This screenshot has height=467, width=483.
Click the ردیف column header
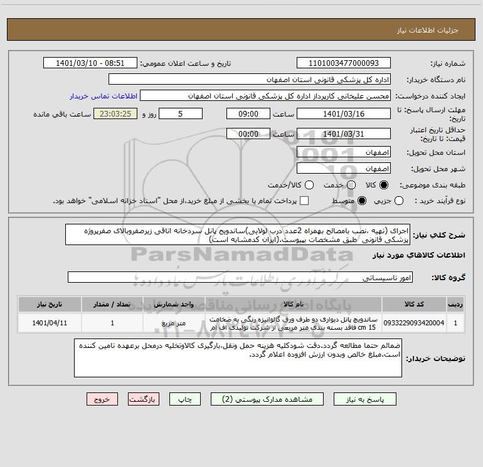(455, 304)
